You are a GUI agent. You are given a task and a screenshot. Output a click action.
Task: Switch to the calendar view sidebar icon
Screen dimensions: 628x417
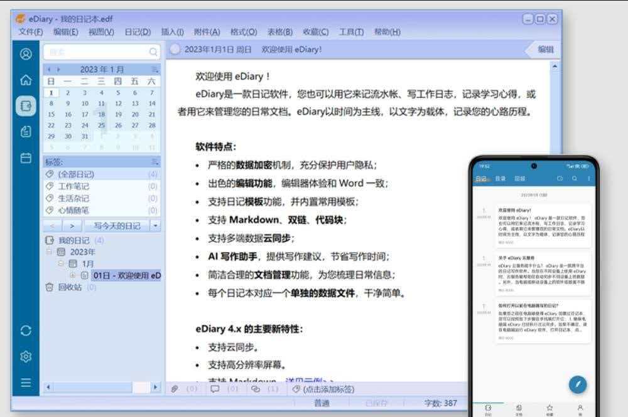25,158
